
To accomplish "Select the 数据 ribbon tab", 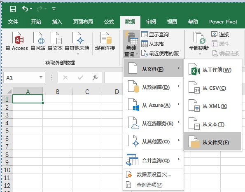I will click(x=130, y=22).
